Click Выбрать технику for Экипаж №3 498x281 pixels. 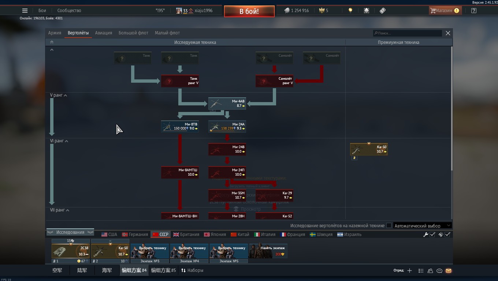(150, 251)
